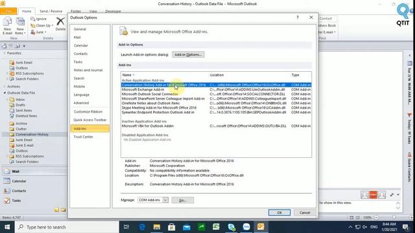Open Task View on the taskbar
This screenshot has height=233, width=415.
(x=126, y=227)
